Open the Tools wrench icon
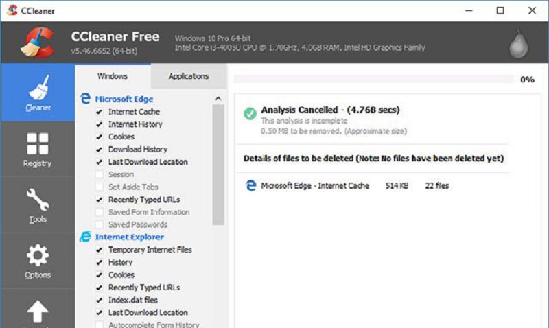The image size is (549, 328). (38, 200)
